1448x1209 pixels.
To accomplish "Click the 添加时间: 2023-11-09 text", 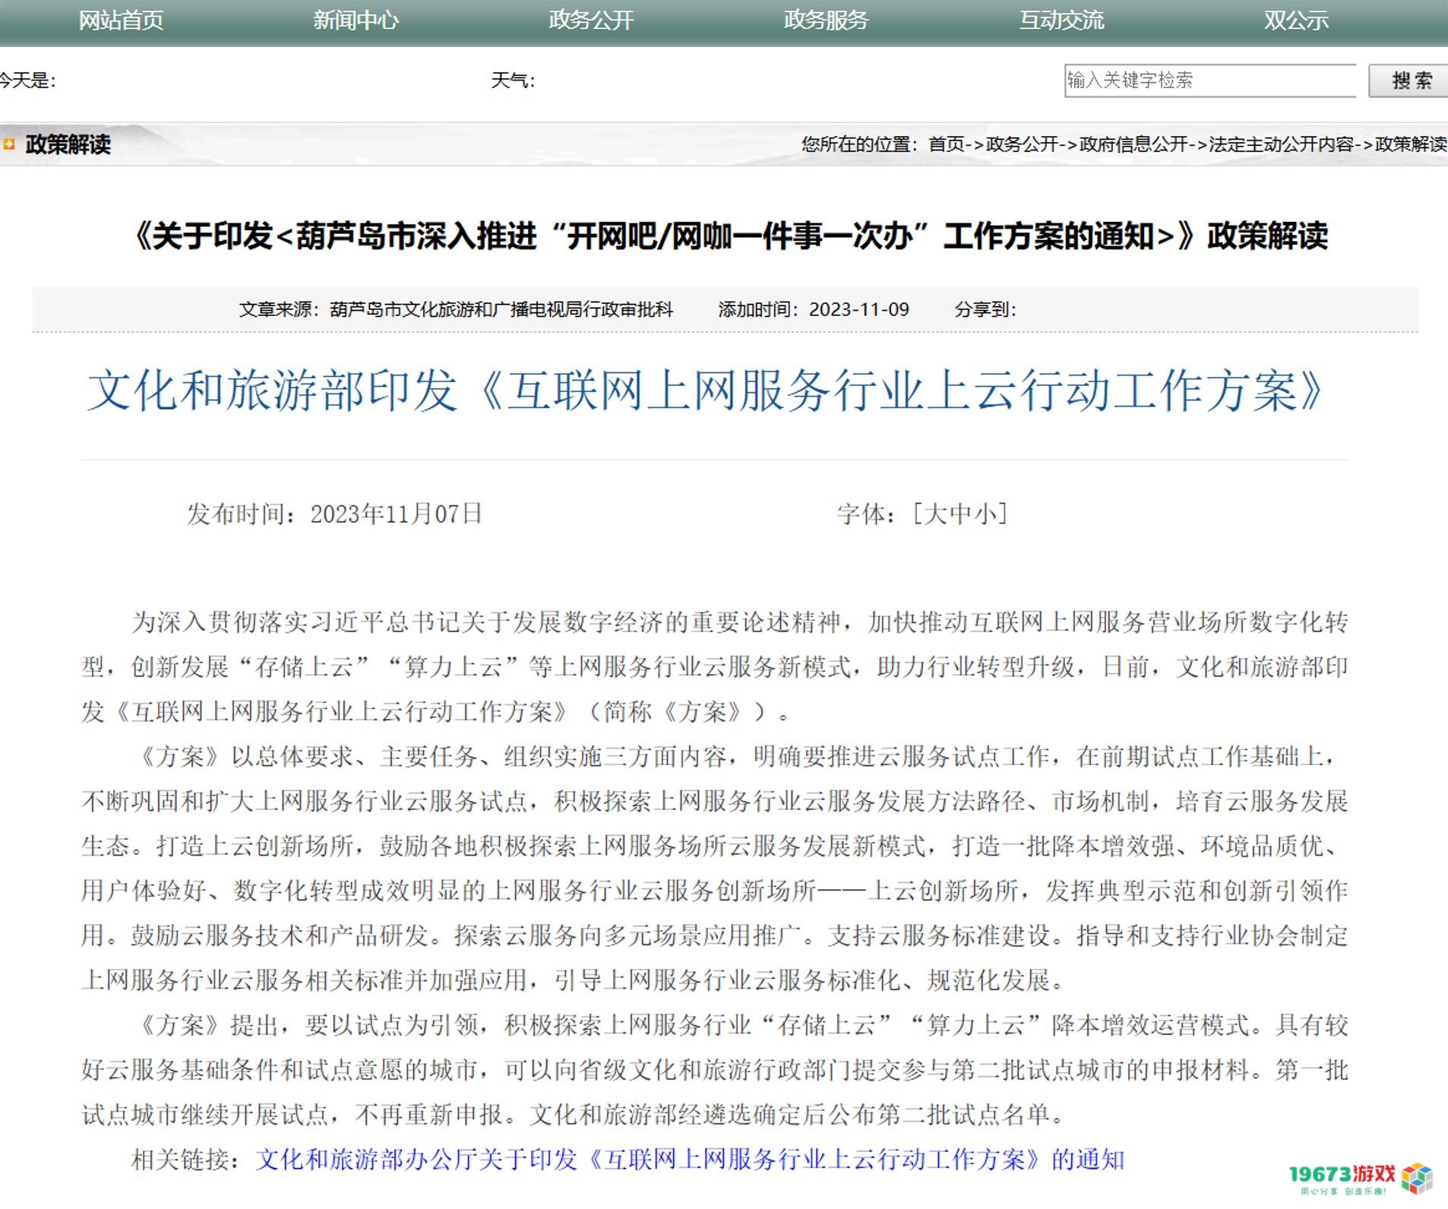I will (x=814, y=309).
